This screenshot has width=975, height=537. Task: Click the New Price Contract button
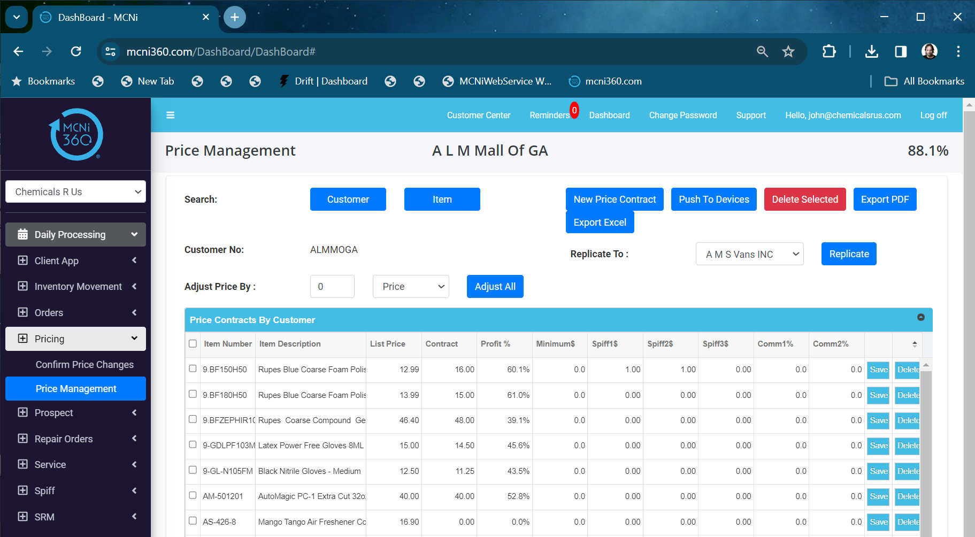coord(614,199)
